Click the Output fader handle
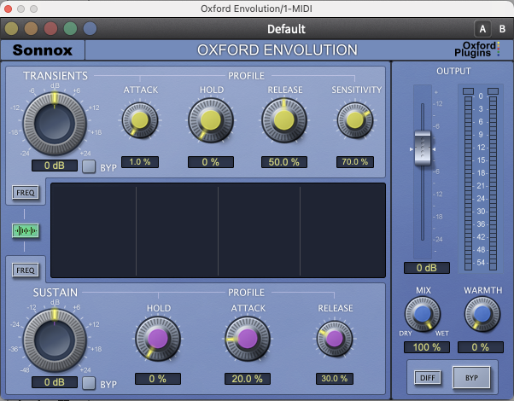The width and height of the screenshot is (514, 401). (x=423, y=148)
